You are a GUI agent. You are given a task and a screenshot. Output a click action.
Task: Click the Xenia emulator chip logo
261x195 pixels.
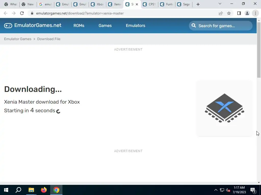pos(224,108)
